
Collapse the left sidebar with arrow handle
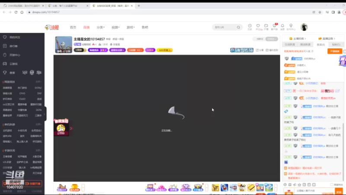point(45,114)
